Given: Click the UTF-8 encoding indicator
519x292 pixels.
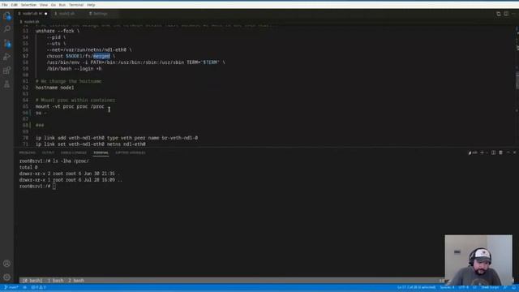Looking at the screenshot, I should (x=463, y=287).
